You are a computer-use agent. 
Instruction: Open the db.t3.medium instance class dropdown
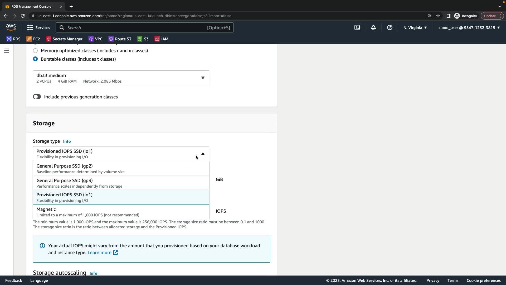coord(121,78)
